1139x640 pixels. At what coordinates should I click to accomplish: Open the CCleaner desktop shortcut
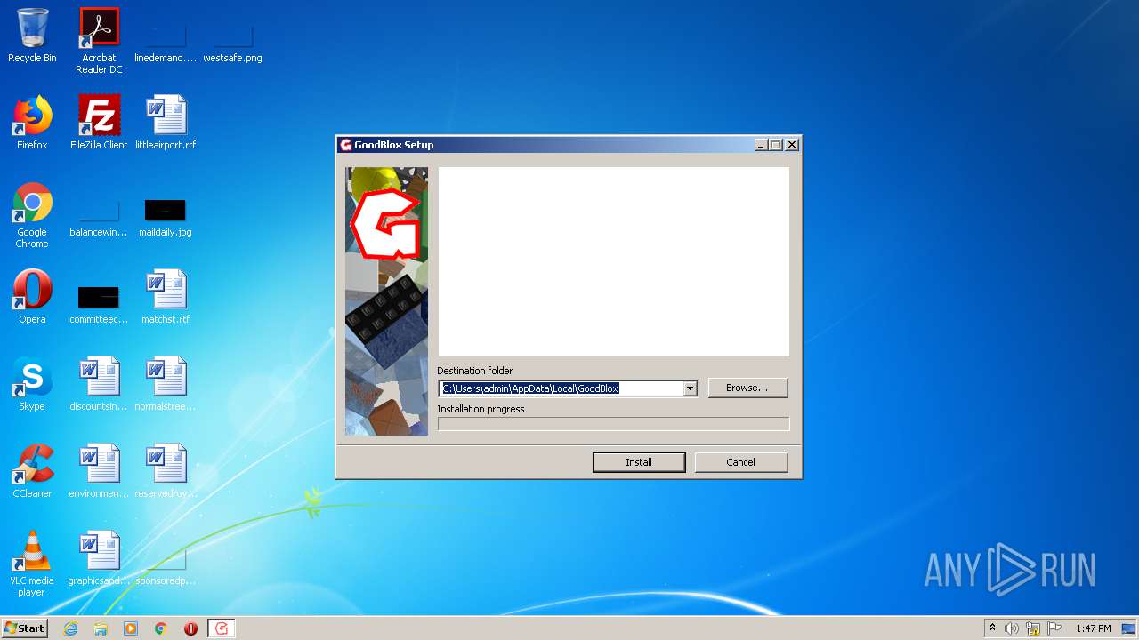pyautogui.click(x=32, y=471)
